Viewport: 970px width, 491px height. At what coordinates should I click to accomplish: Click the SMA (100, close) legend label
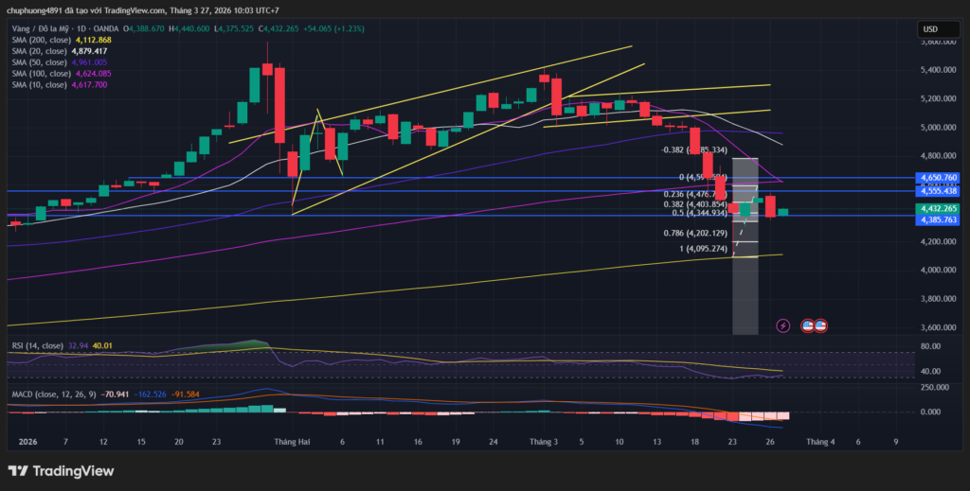[40, 74]
